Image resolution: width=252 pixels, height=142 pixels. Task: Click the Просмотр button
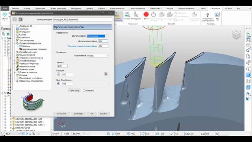point(74,90)
